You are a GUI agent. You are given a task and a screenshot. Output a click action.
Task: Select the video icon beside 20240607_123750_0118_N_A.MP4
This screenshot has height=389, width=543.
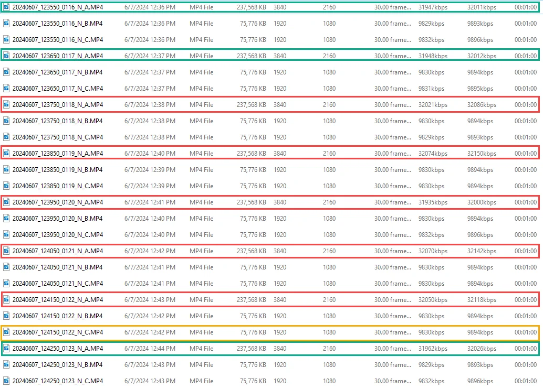tap(6, 105)
